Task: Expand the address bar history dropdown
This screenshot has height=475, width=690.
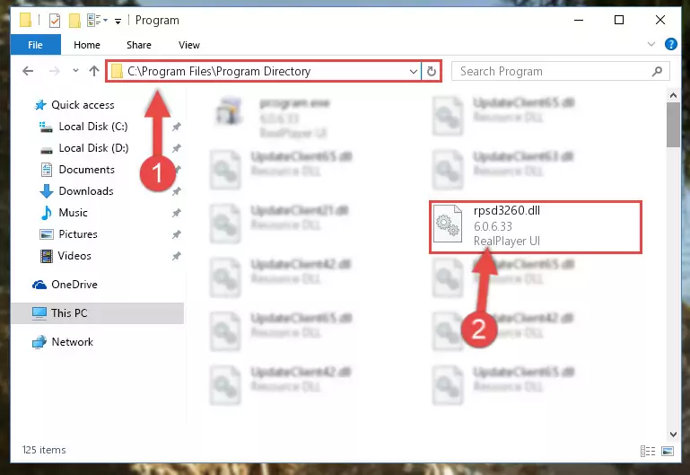Action: click(x=414, y=71)
